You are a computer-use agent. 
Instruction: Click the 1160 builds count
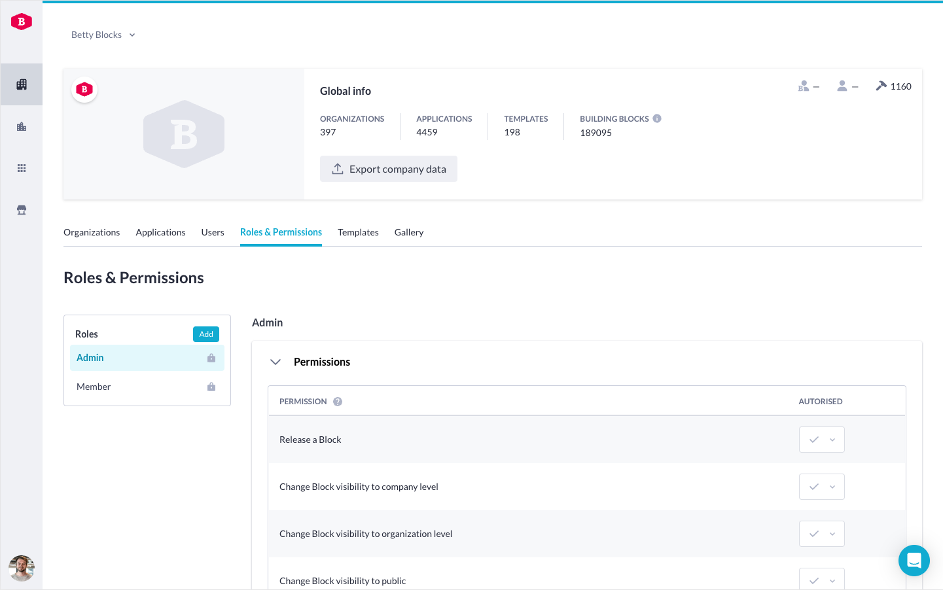point(900,86)
